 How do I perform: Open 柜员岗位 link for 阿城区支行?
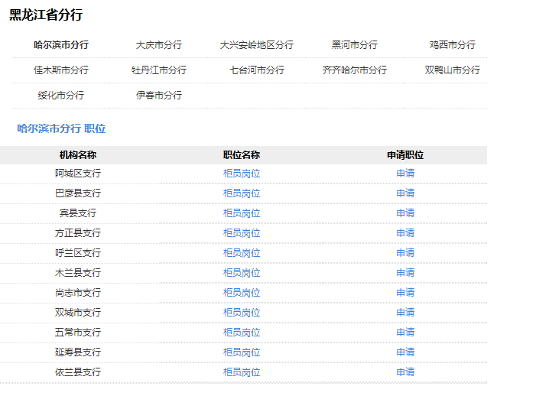point(242,174)
